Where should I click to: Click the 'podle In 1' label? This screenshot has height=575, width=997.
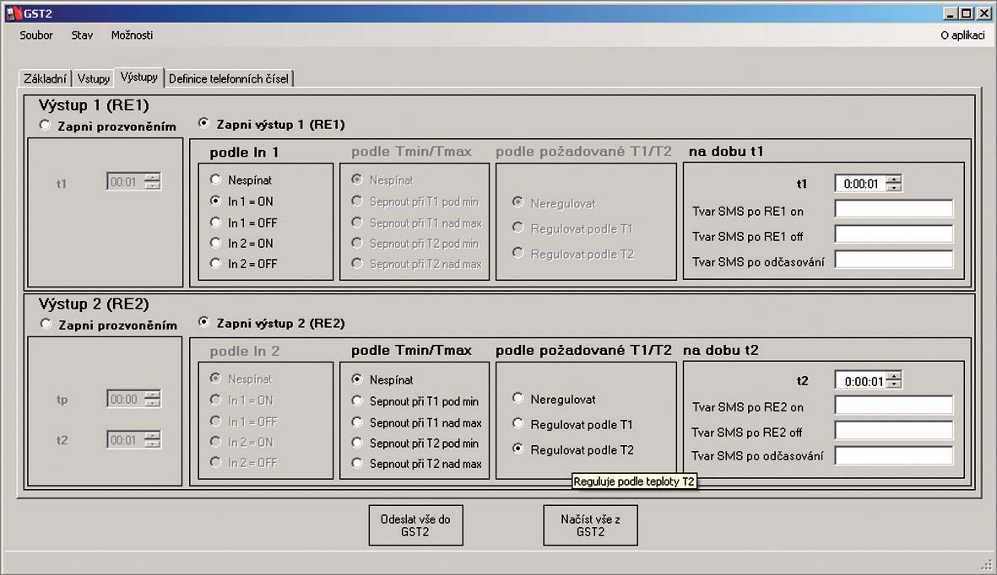(244, 153)
